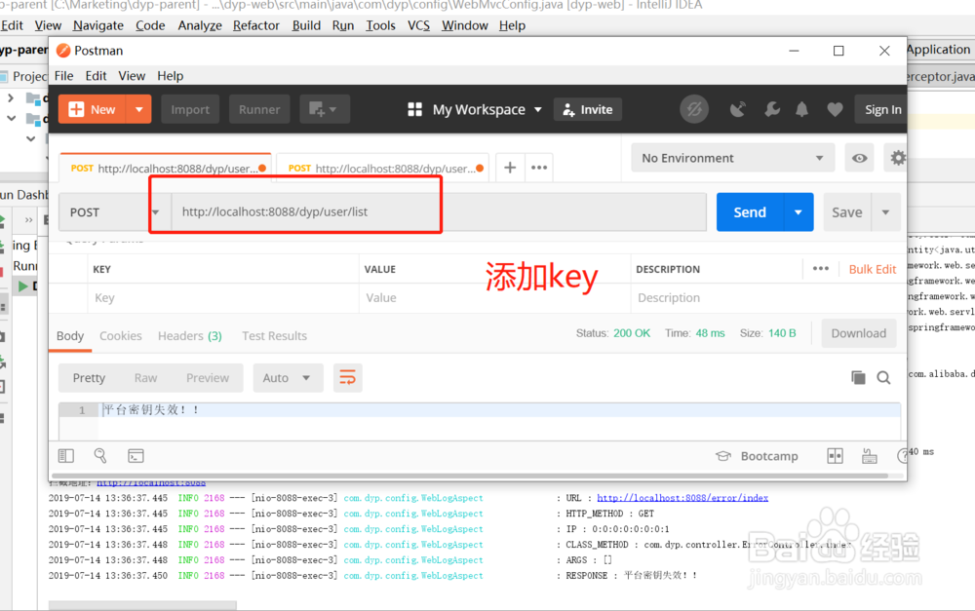Open manage environments gear icon

897,158
